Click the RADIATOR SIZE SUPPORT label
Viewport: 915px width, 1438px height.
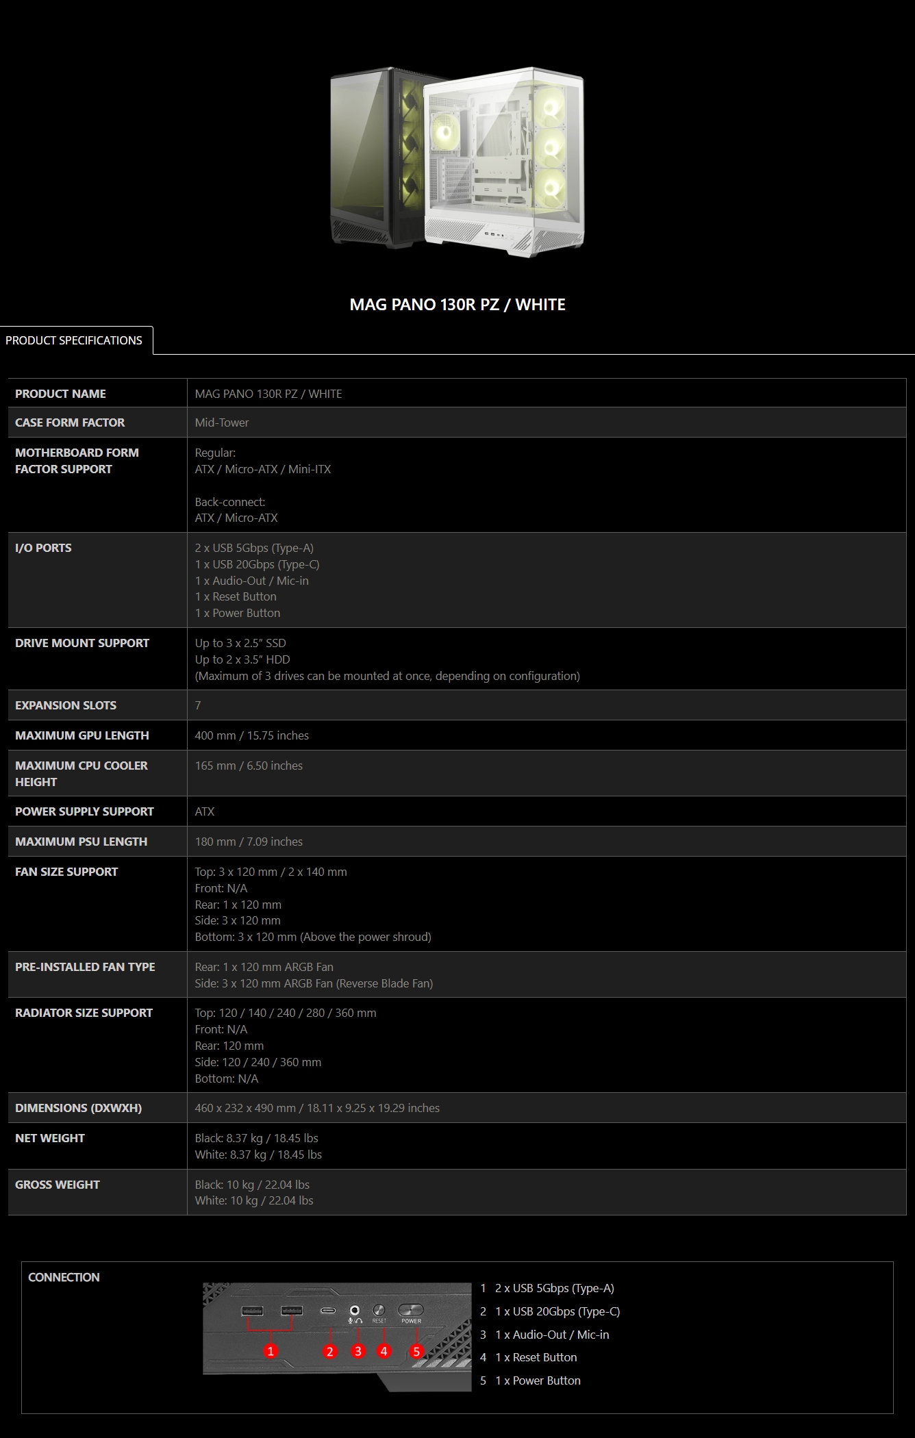(84, 1013)
